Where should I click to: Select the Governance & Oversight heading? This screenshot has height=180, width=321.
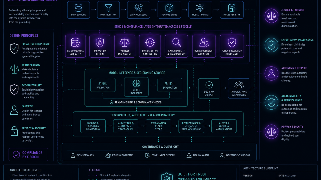[x=160, y=147]
